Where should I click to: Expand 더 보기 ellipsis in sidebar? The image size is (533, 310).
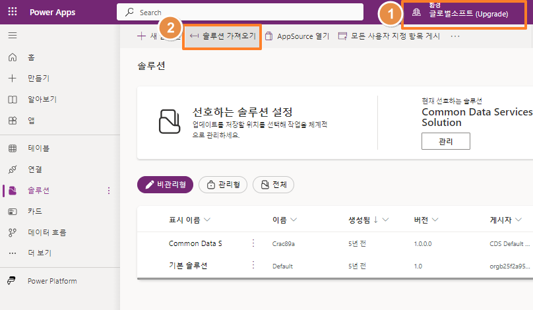tap(13, 253)
